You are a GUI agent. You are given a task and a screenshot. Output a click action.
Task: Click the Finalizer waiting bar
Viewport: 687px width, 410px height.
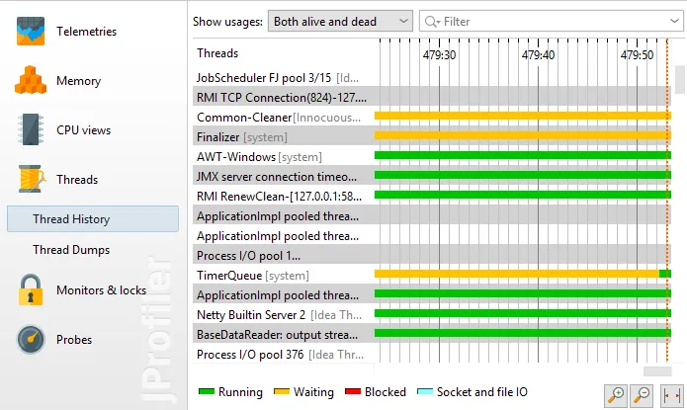(522, 135)
